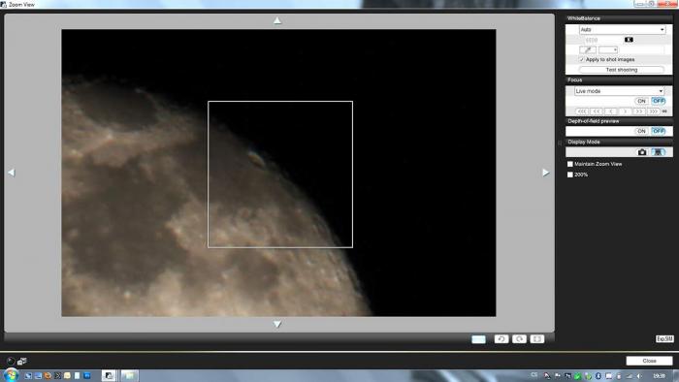Screen dimensions: 679x382
Task: Check the 200% magnification box
Action: click(570, 175)
